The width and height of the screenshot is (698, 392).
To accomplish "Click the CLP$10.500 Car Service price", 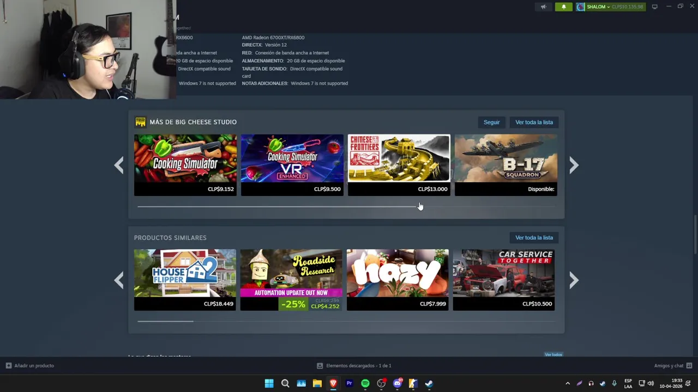I will (537, 304).
